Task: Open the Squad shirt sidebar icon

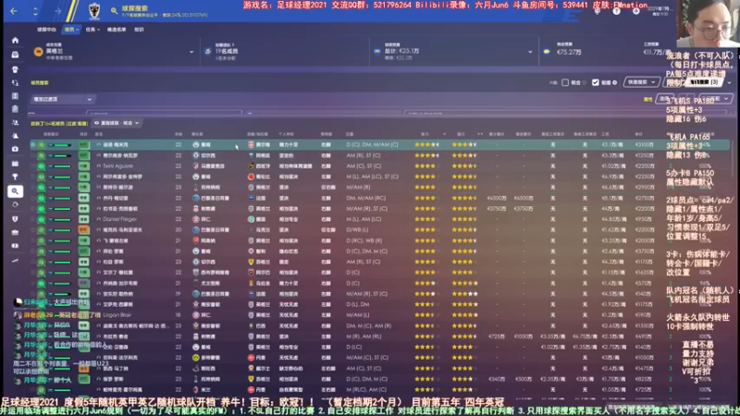Action: (15, 68)
